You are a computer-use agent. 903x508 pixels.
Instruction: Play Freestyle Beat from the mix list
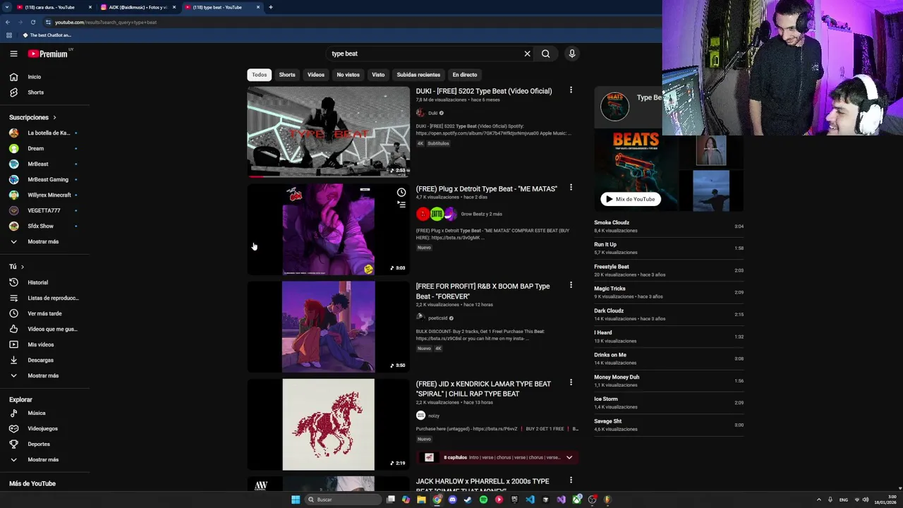pos(669,270)
